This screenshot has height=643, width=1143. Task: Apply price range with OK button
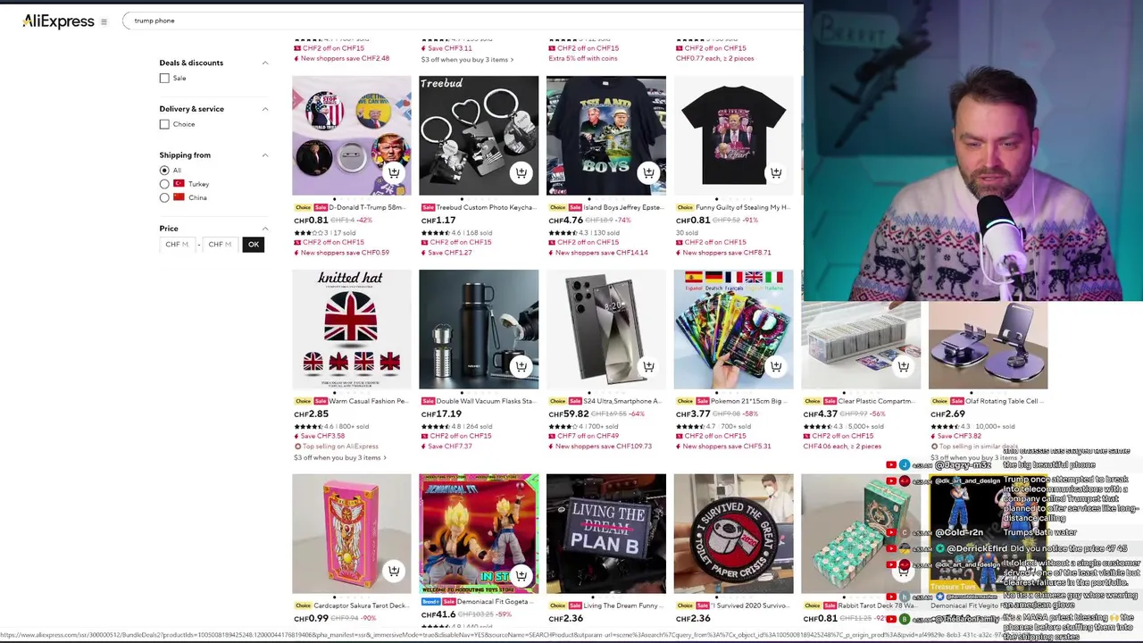point(254,244)
